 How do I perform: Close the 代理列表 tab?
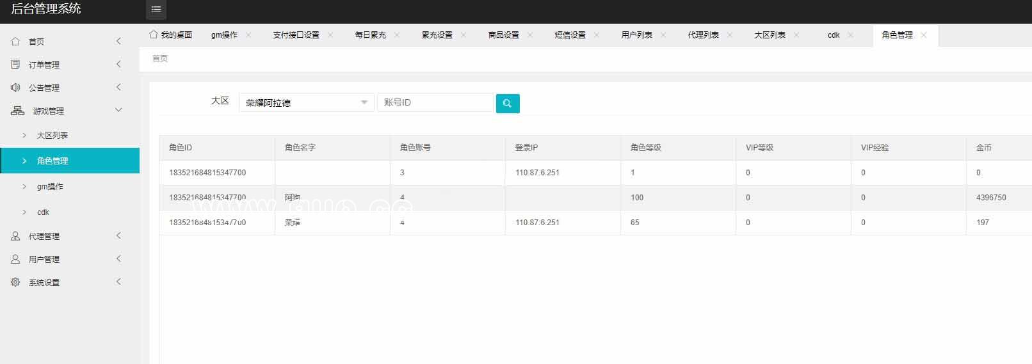tap(730, 35)
